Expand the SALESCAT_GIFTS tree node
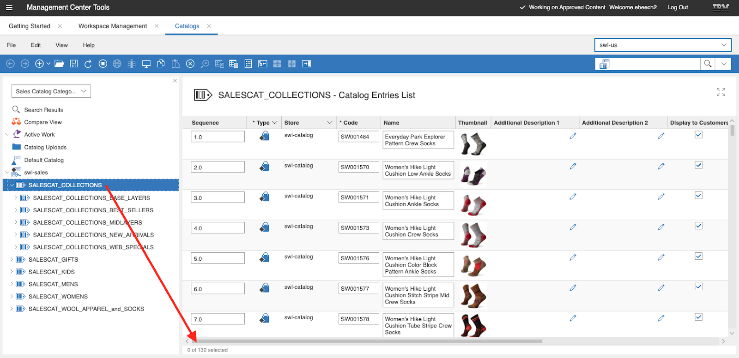The height and width of the screenshot is (358, 739). tap(12, 259)
